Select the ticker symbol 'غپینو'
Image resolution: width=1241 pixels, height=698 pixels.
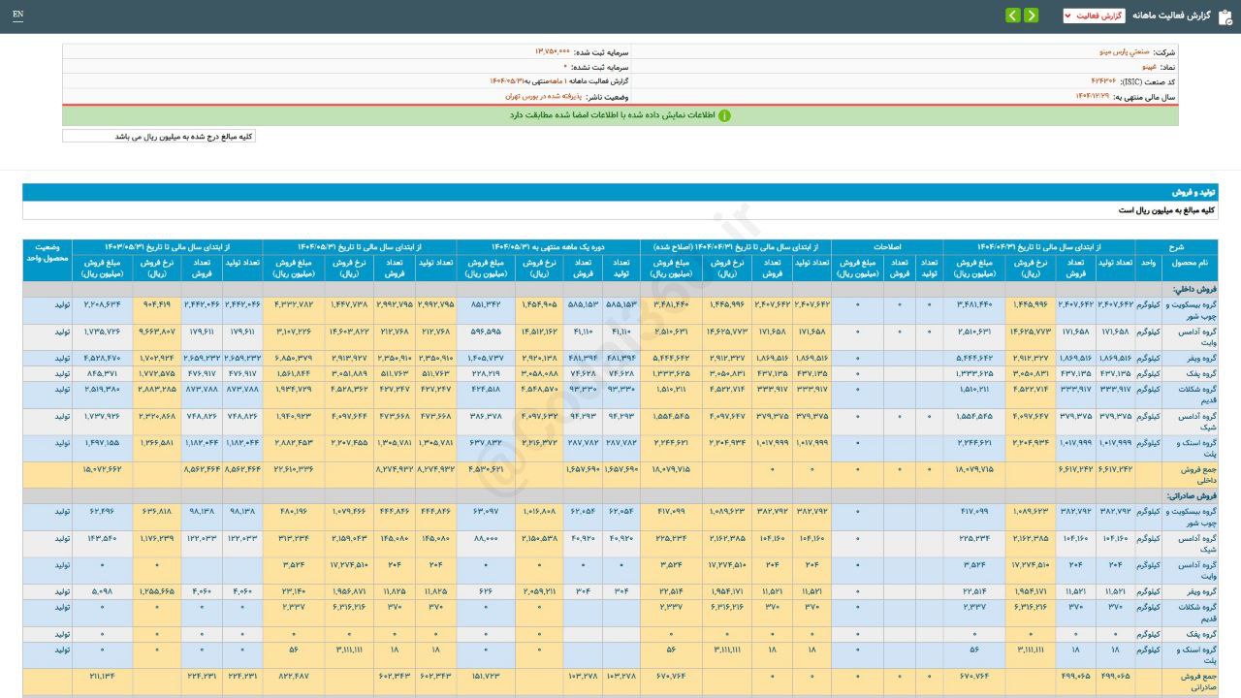coord(1148,67)
